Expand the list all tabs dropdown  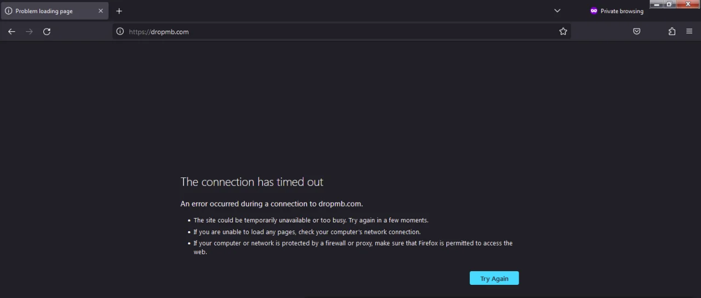tap(558, 11)
